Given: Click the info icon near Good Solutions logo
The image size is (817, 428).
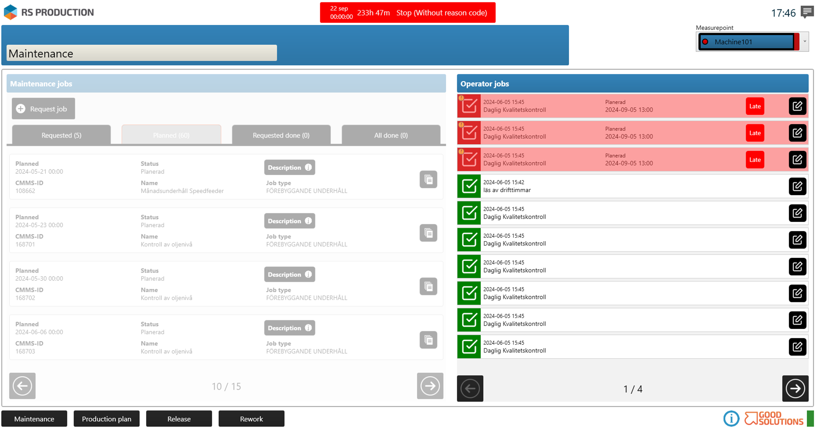Looking at the screenshot, I should [731, 419].
